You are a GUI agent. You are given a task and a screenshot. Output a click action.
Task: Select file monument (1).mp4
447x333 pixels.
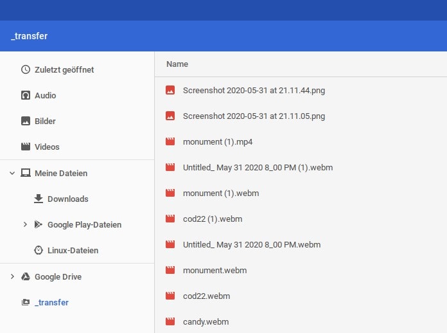point(218,141)
